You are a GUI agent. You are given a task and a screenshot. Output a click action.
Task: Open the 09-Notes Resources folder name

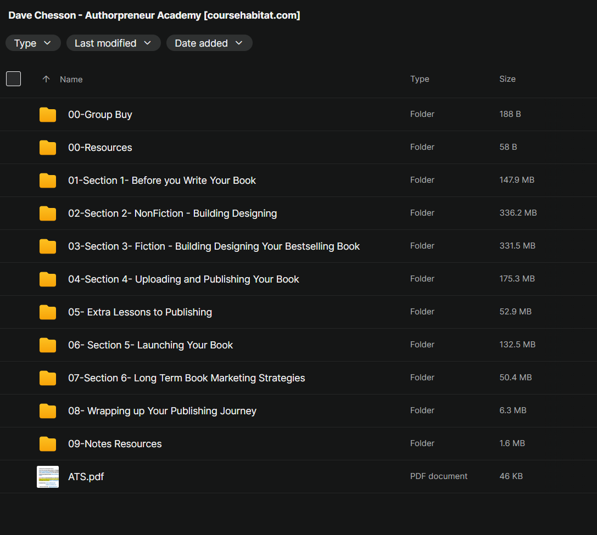(115, 444)
